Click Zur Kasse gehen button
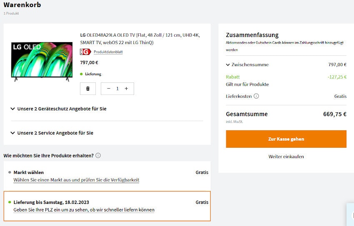The image size is (354, 226). coord(286,139)
